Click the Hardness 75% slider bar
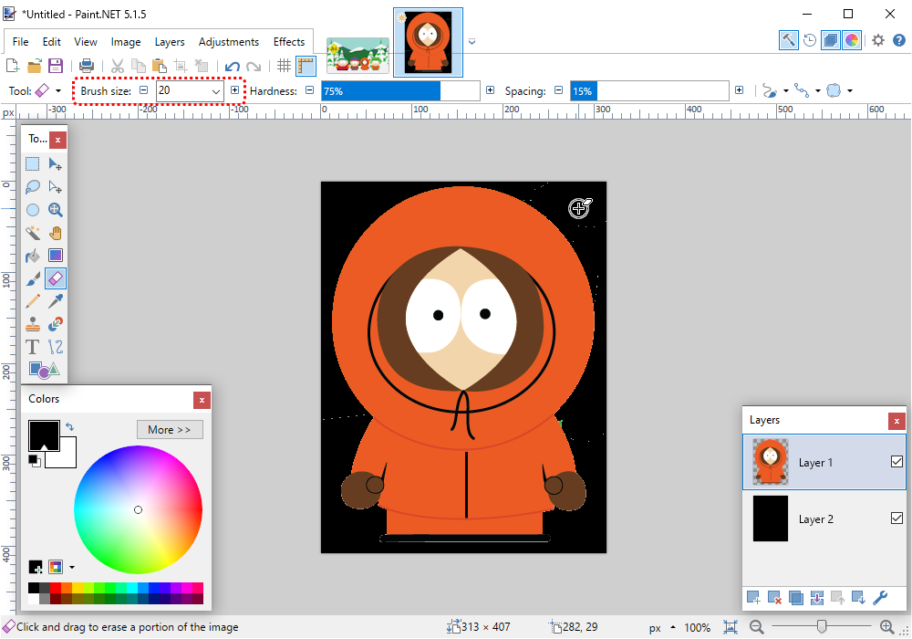The image size is (912, 639). (x=400, y=90)
